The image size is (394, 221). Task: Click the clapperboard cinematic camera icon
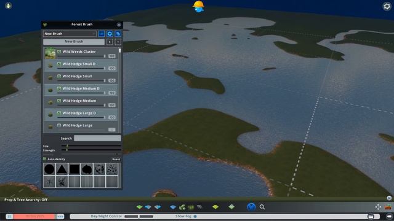coord(371,216)
